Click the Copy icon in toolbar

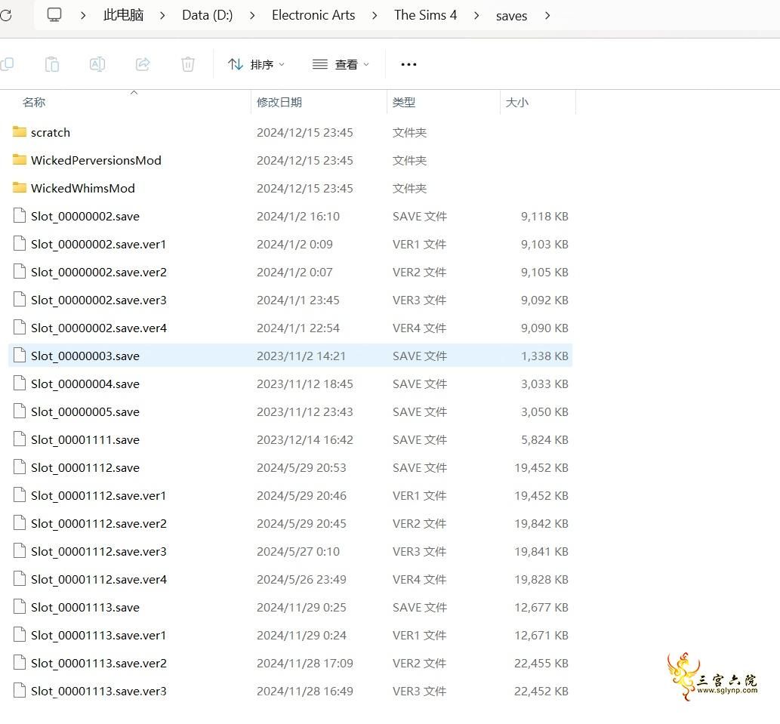(7, 64)
